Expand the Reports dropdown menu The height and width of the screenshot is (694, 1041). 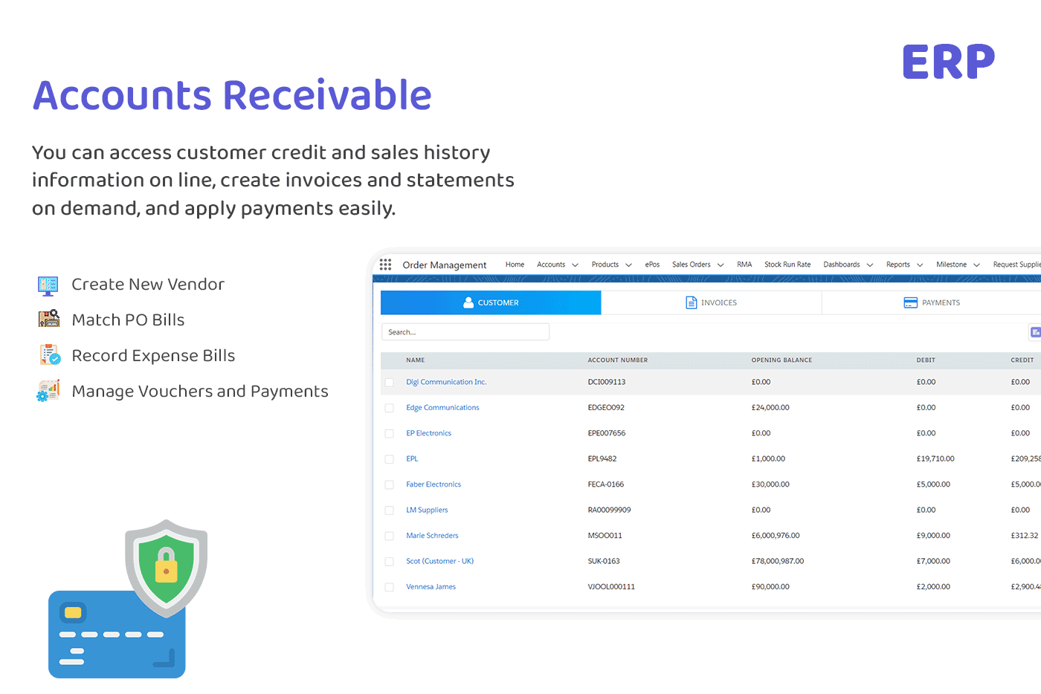click(x=903, y=265)
